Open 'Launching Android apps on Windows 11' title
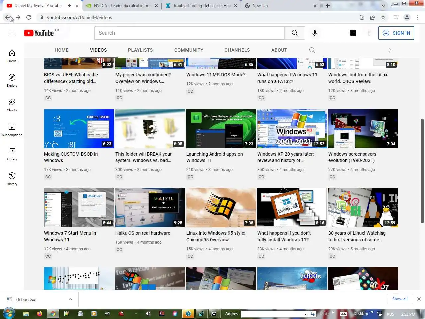 [214, 157]
